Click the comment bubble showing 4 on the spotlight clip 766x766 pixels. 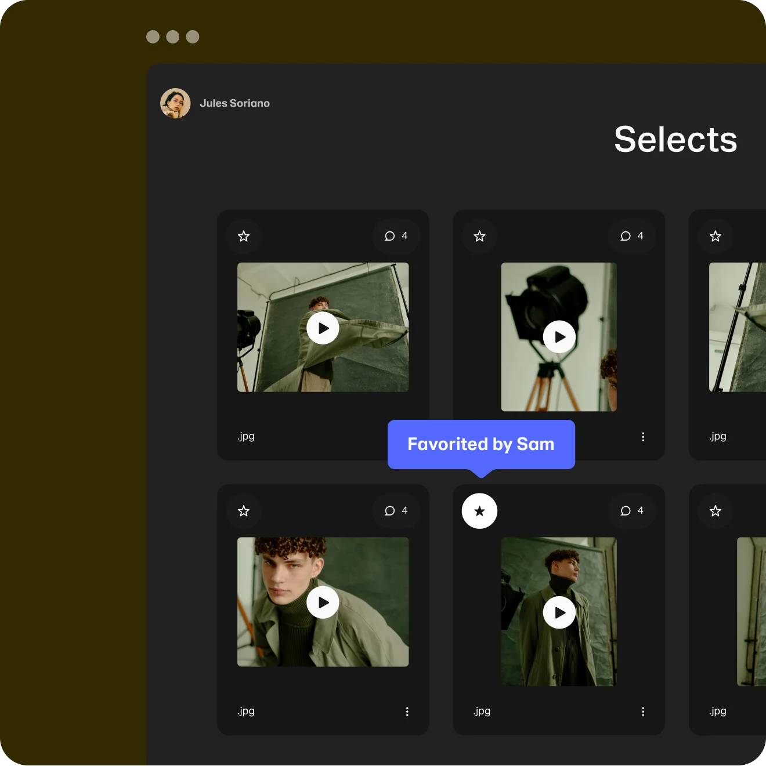pyautogui.click(x=631, y=236)
